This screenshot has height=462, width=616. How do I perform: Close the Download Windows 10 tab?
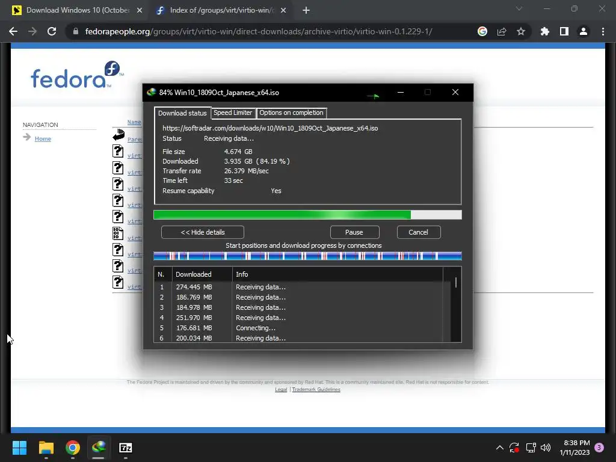point(140,11)
